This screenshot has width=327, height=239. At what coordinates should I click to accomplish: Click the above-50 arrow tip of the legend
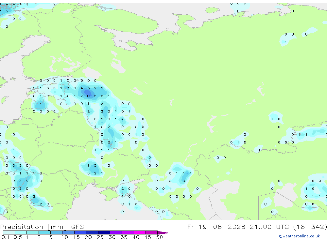point(164,232)
